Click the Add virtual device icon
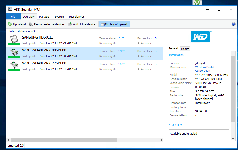 tap(70, 24)
